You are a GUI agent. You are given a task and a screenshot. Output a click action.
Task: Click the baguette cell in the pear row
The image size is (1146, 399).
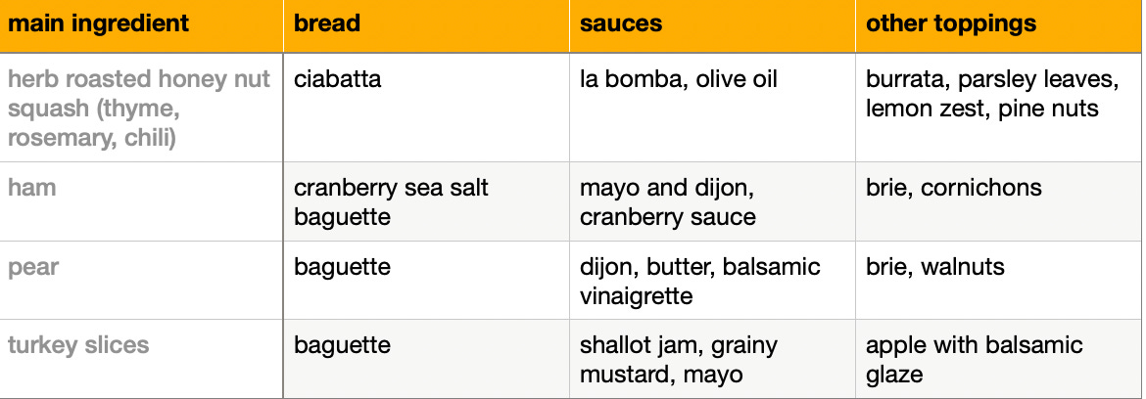(x=426, y=280)
